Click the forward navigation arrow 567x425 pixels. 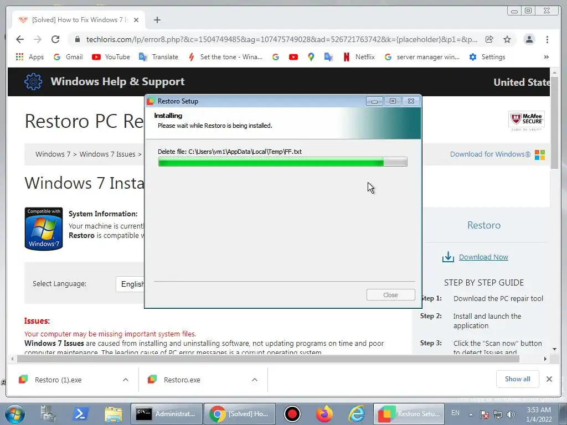pyautogui.click(x=38, y=39)
